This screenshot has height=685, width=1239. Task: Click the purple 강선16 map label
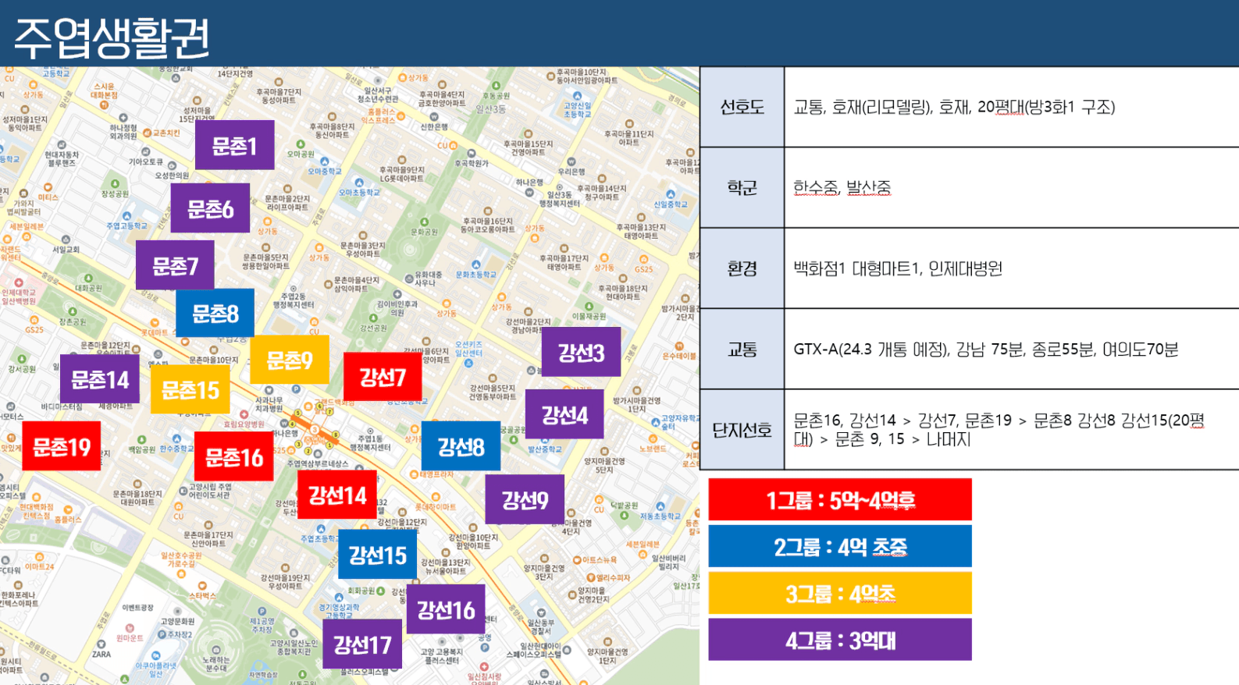446,609
